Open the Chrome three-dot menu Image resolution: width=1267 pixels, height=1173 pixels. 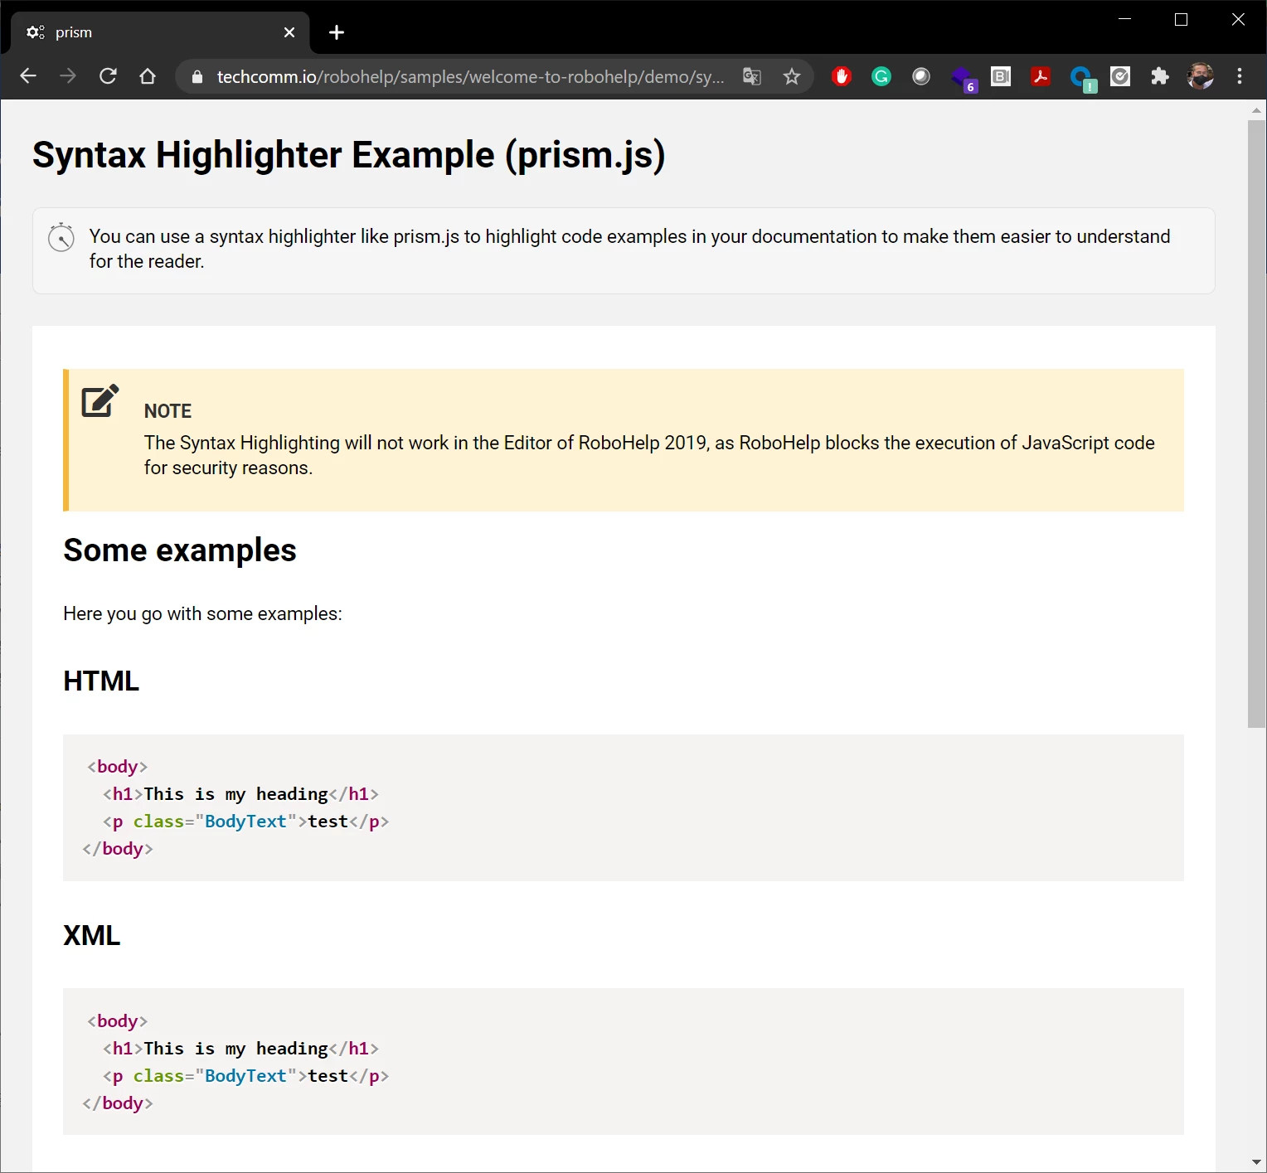click(x=1240, y=76)
